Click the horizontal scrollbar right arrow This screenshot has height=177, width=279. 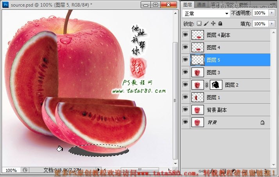(169, 170)
